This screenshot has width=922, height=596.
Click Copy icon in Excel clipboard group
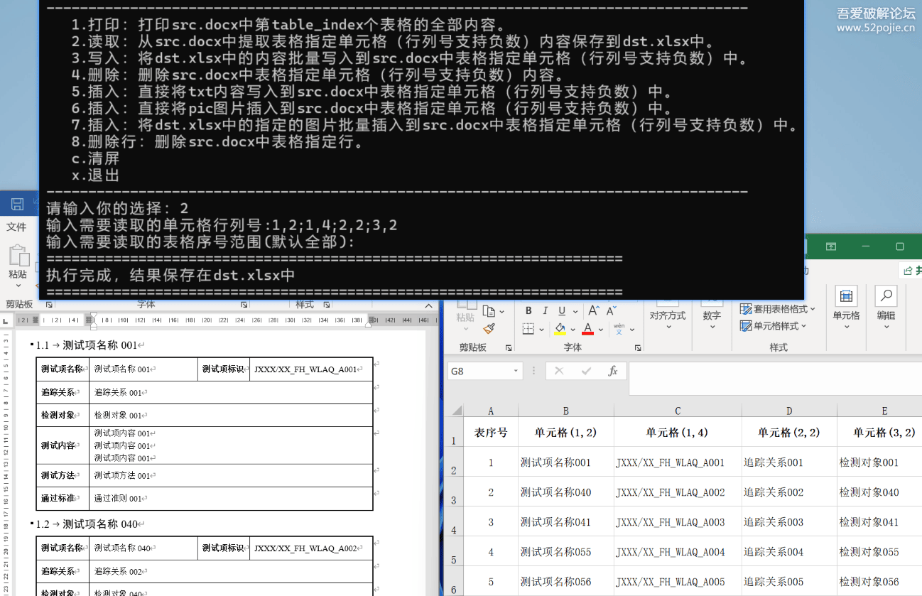(489, 311)
